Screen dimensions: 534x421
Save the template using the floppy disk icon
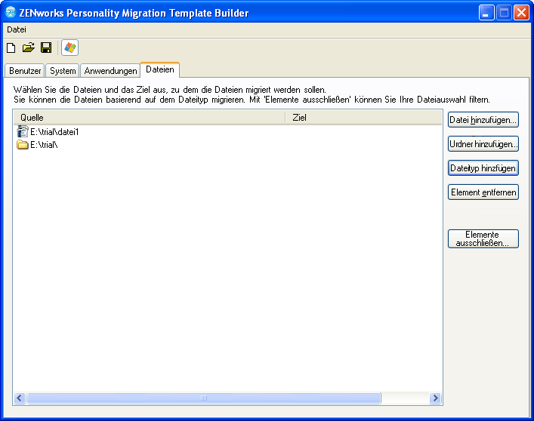46,48
